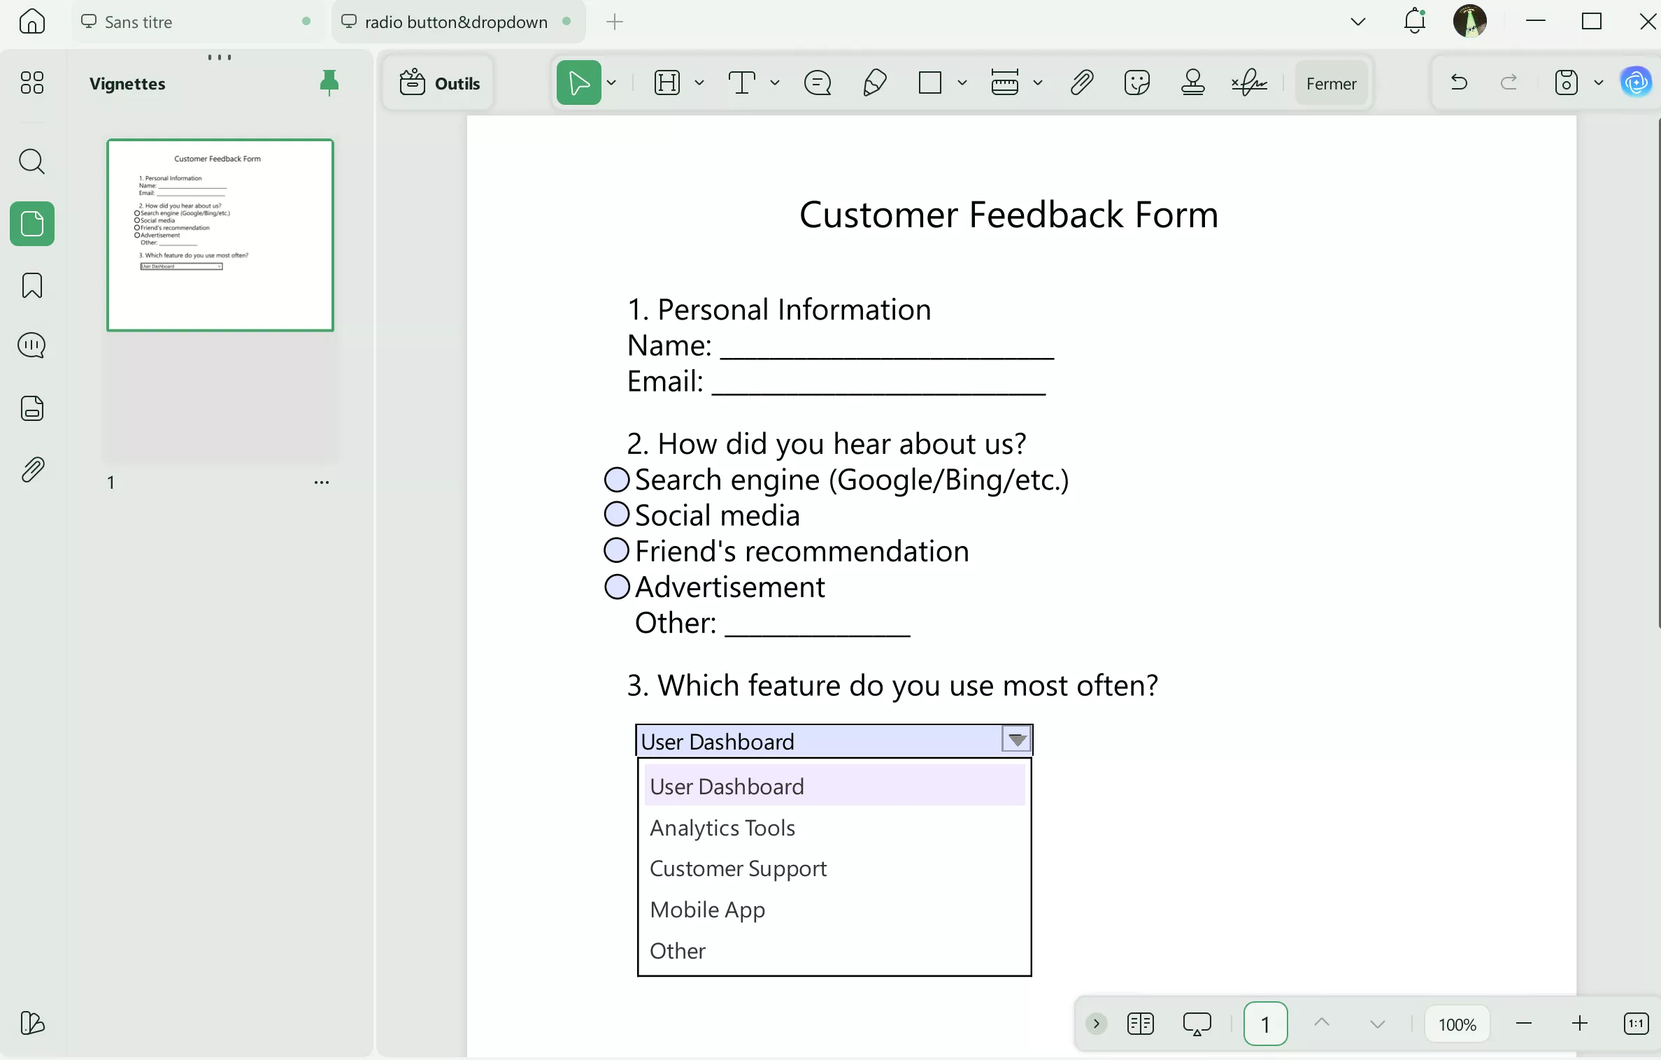
Task: Select the page 1 thumbnail
Action: tap(220, 236)
